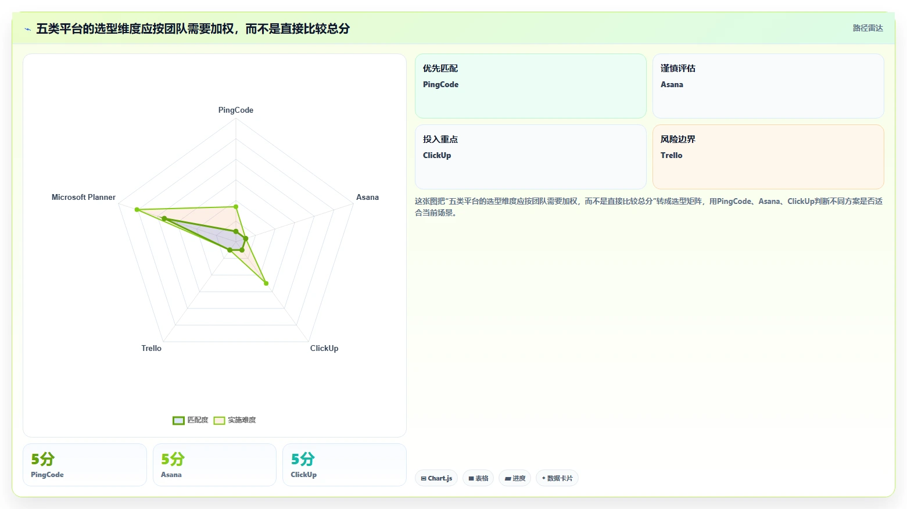This screenshot has height=509, width=907.
Task: Select the 表格 tag chip
Action: (478, 478)
